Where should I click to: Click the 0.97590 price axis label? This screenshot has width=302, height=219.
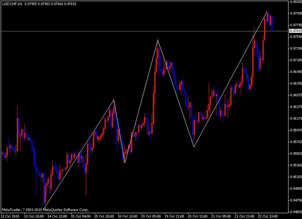(x=296, y=37)
